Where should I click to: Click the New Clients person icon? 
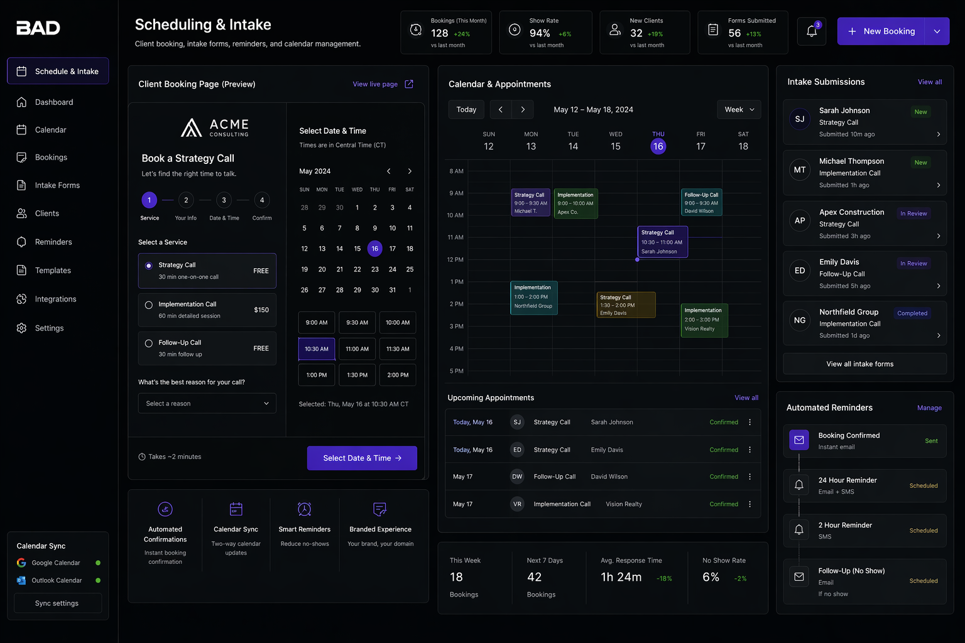click(x=615, y=30)
